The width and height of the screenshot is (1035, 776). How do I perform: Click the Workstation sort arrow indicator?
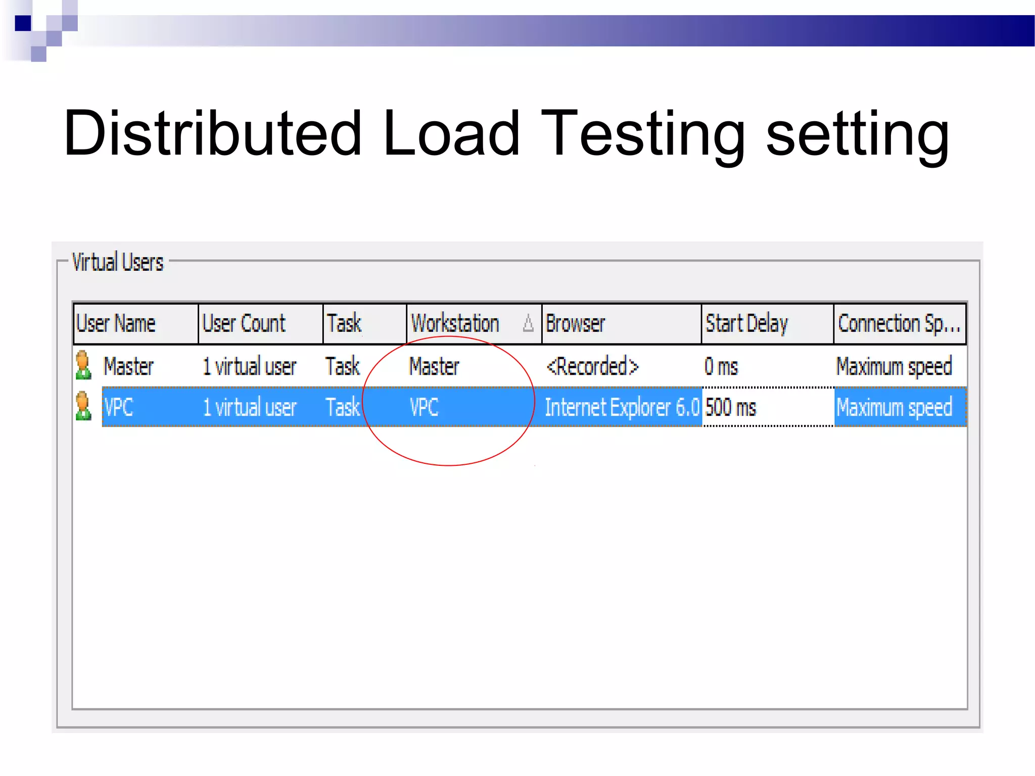pos(528,323)
